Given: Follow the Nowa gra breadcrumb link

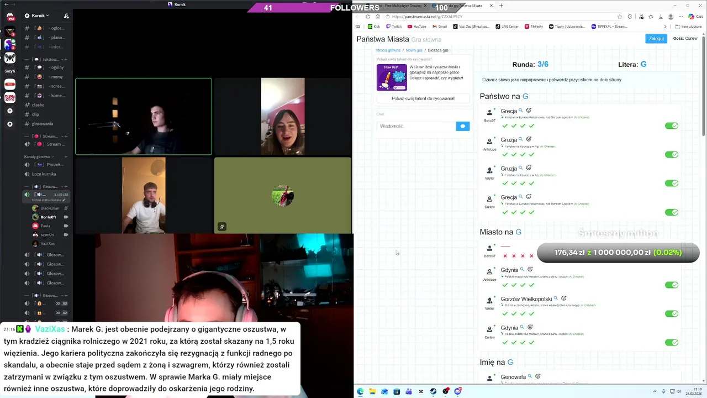Looking at the screenshot, I should click(x=414, y=50).
